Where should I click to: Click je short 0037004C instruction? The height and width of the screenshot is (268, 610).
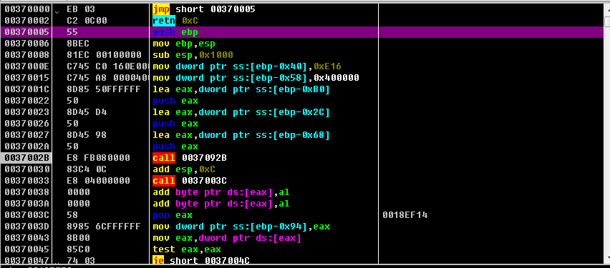[201, 261]
